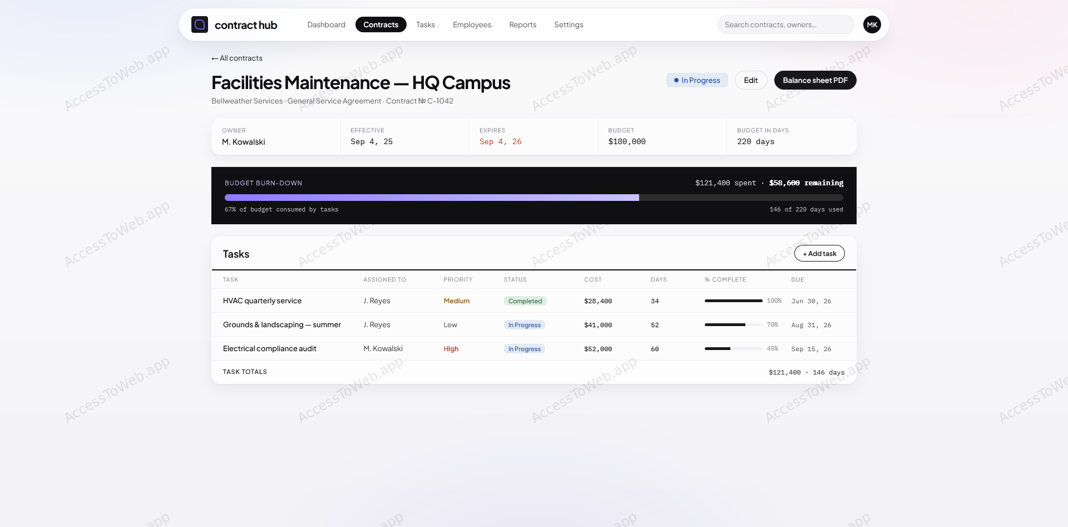The image size is (1068, 527).
Task: Click J. Reyes in the Grounds & landscaping row
Action: [377, 324]
